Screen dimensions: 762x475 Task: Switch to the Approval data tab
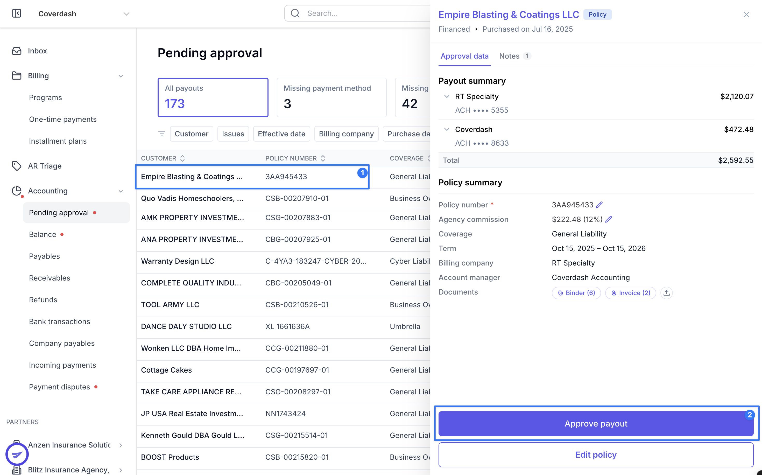[x=464, y=56]
